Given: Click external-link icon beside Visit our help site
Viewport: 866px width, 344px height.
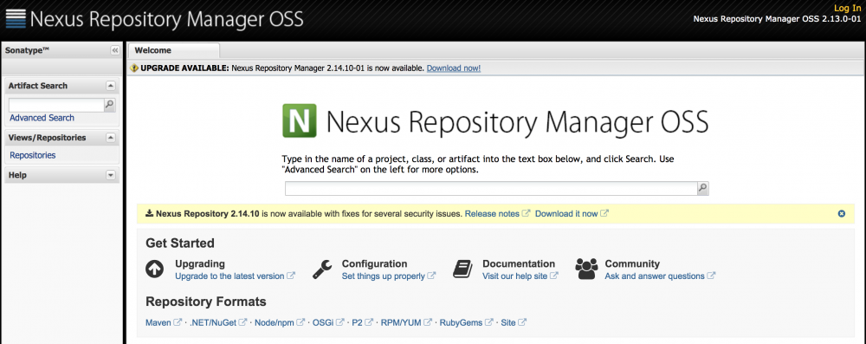Looking at the screenshot, I should (x=554, y=276).
